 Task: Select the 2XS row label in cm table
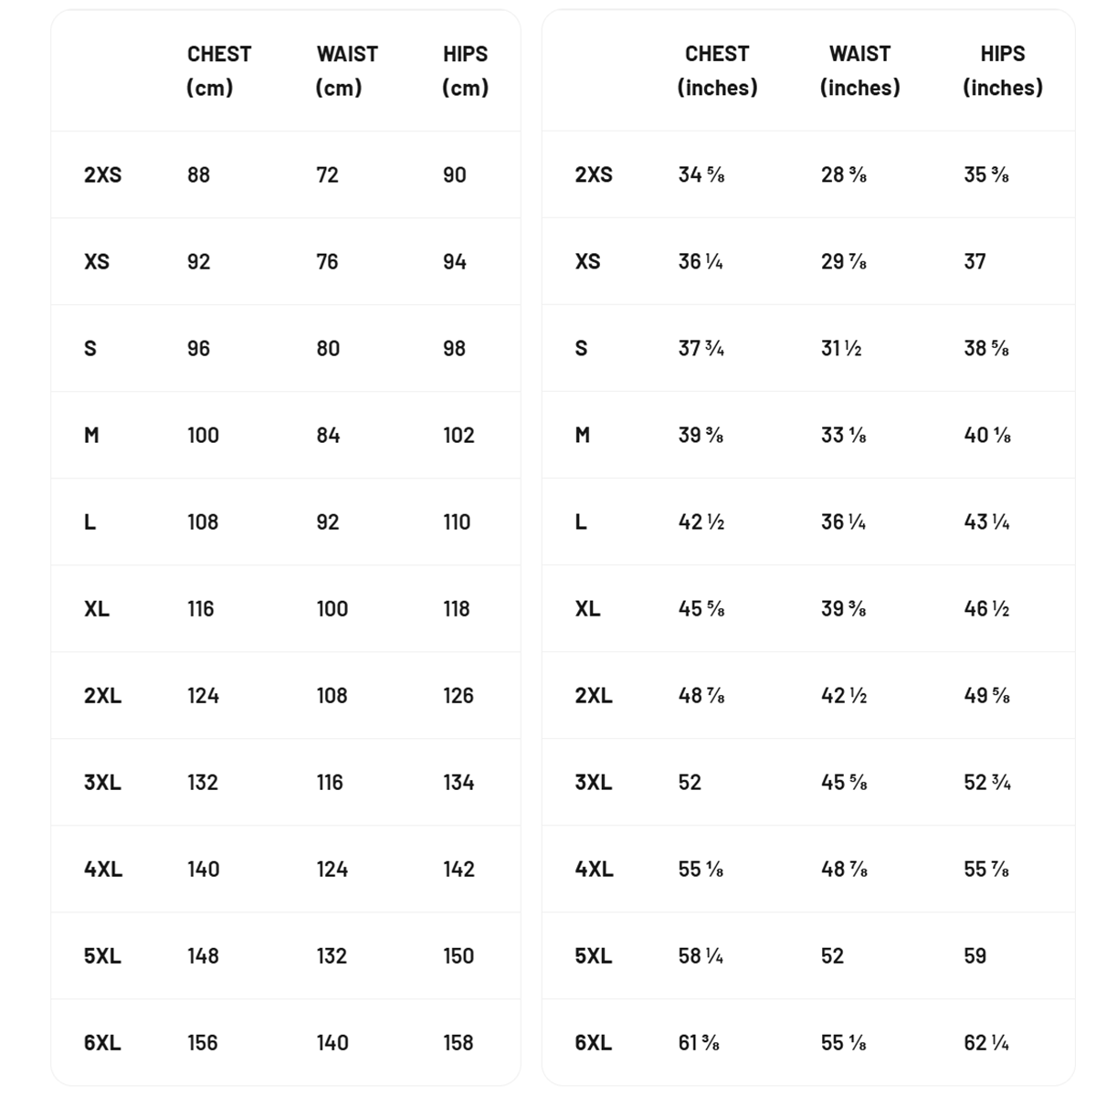tap(102, 174)
